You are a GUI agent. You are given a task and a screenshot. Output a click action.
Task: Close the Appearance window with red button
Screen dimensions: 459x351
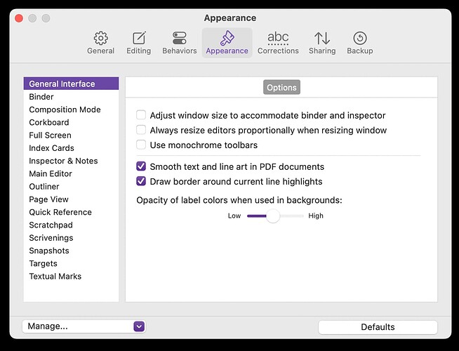(19, 18)
